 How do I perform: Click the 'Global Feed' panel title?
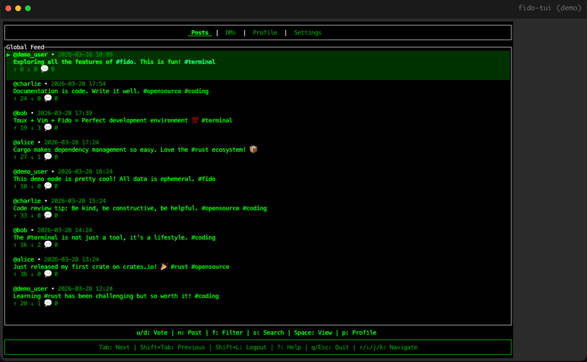[x=25, y=47]
